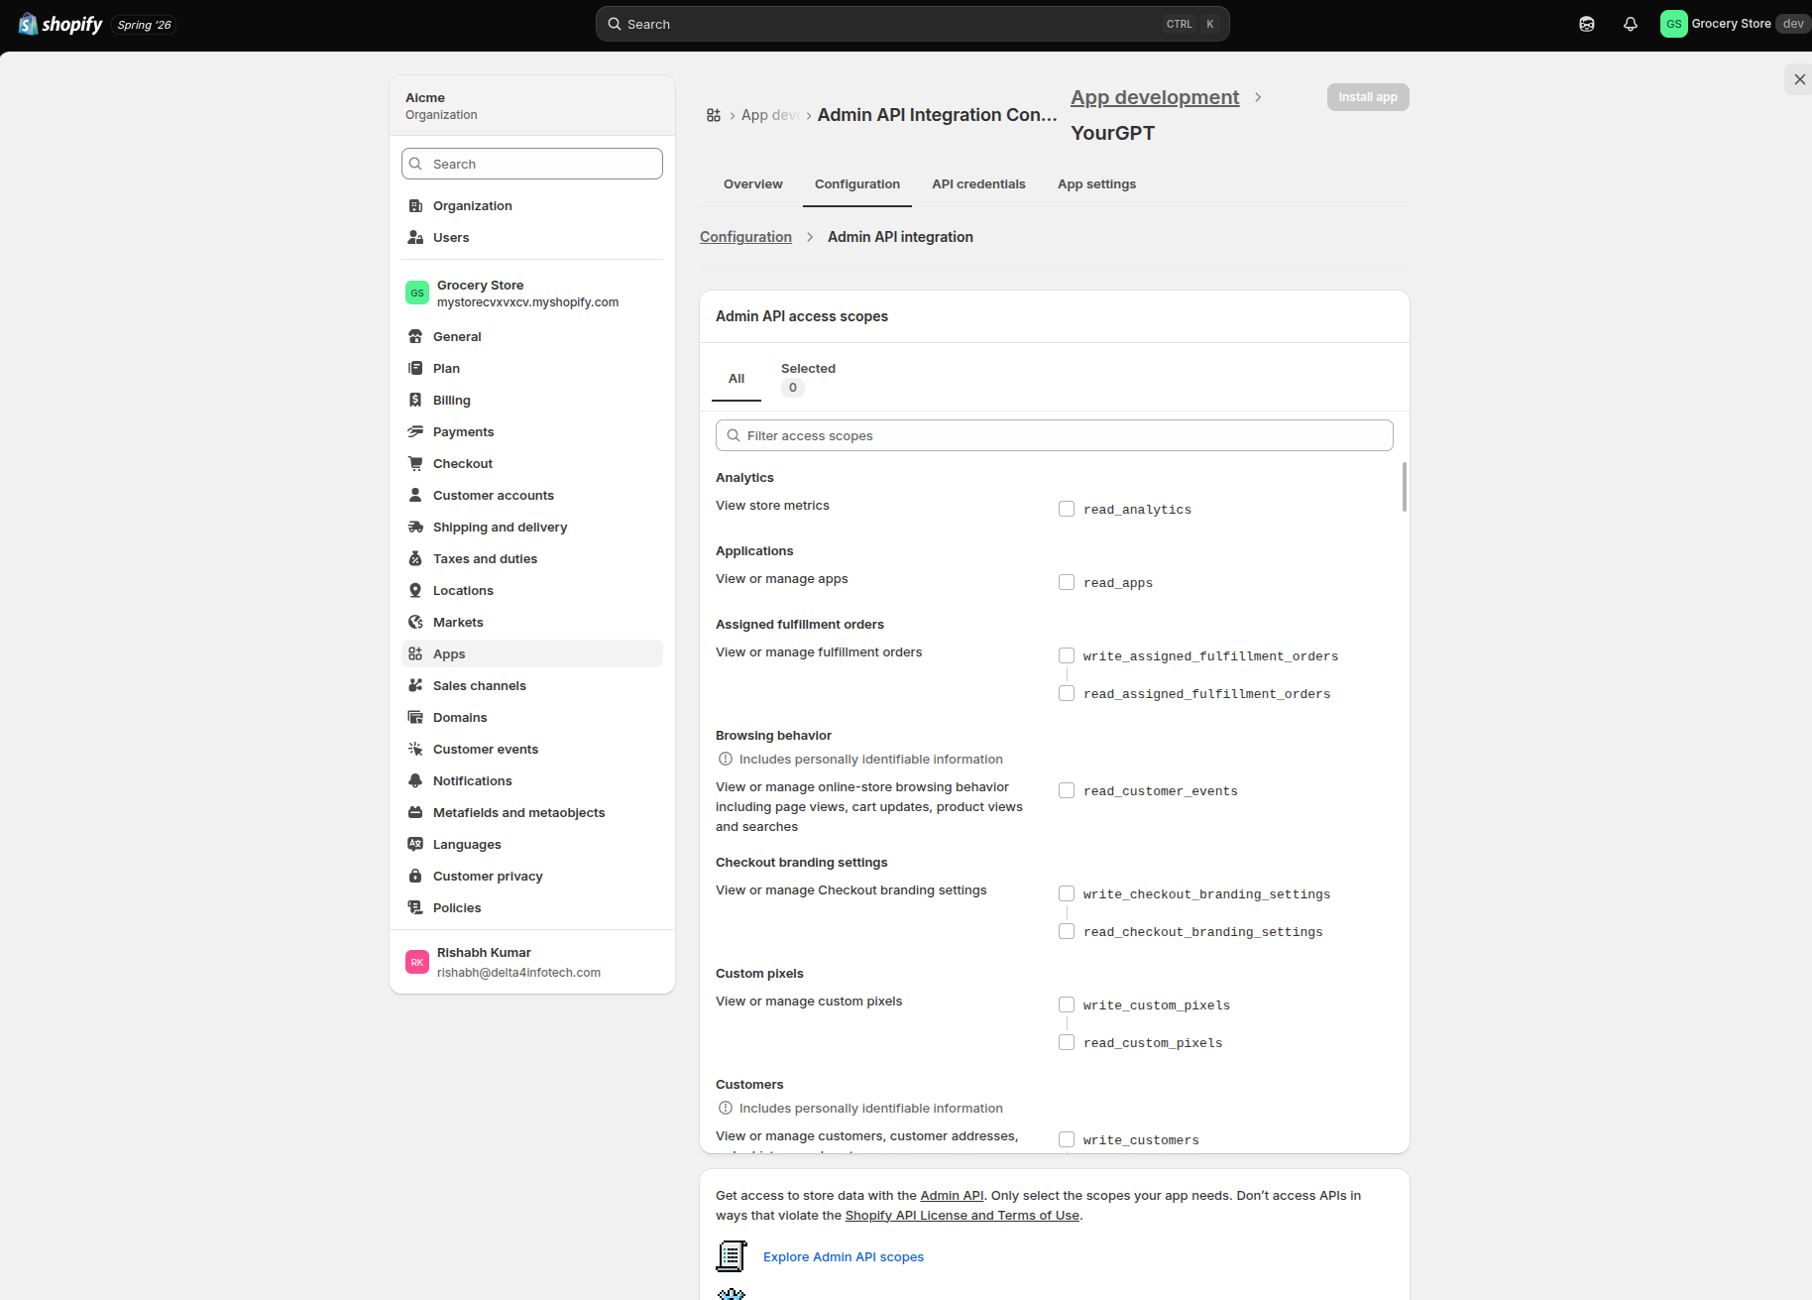
Task: Click the Customer privacy lock icon
Action: [x=415, y=876]
